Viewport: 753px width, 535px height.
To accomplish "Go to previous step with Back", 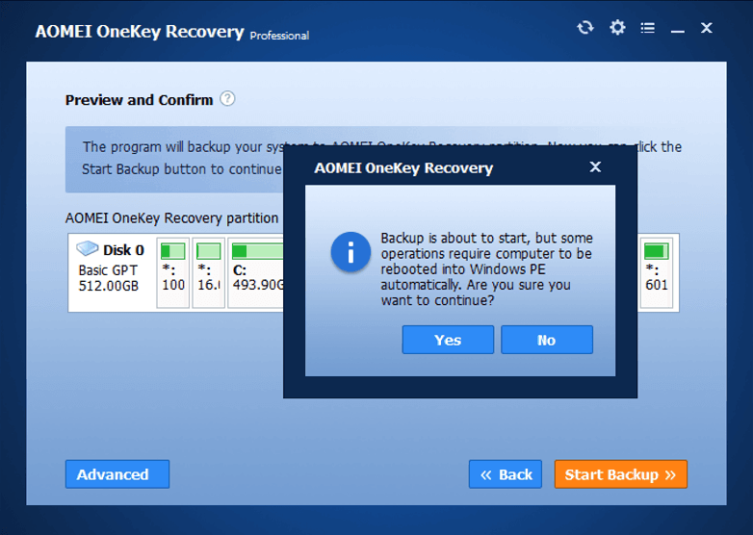I will click(506, 474).
